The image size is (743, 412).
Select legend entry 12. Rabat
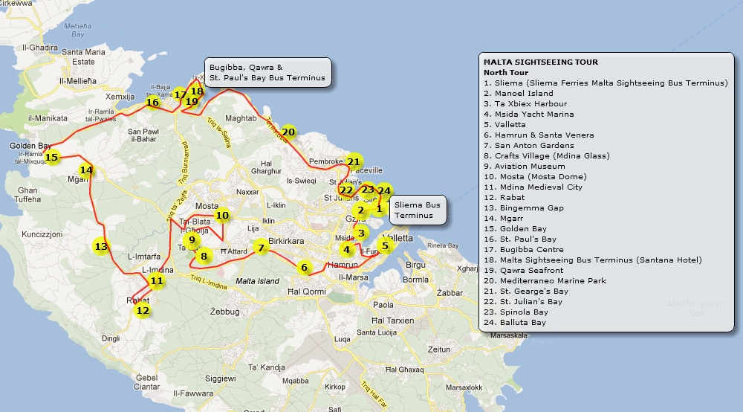[x=504, y=198]
